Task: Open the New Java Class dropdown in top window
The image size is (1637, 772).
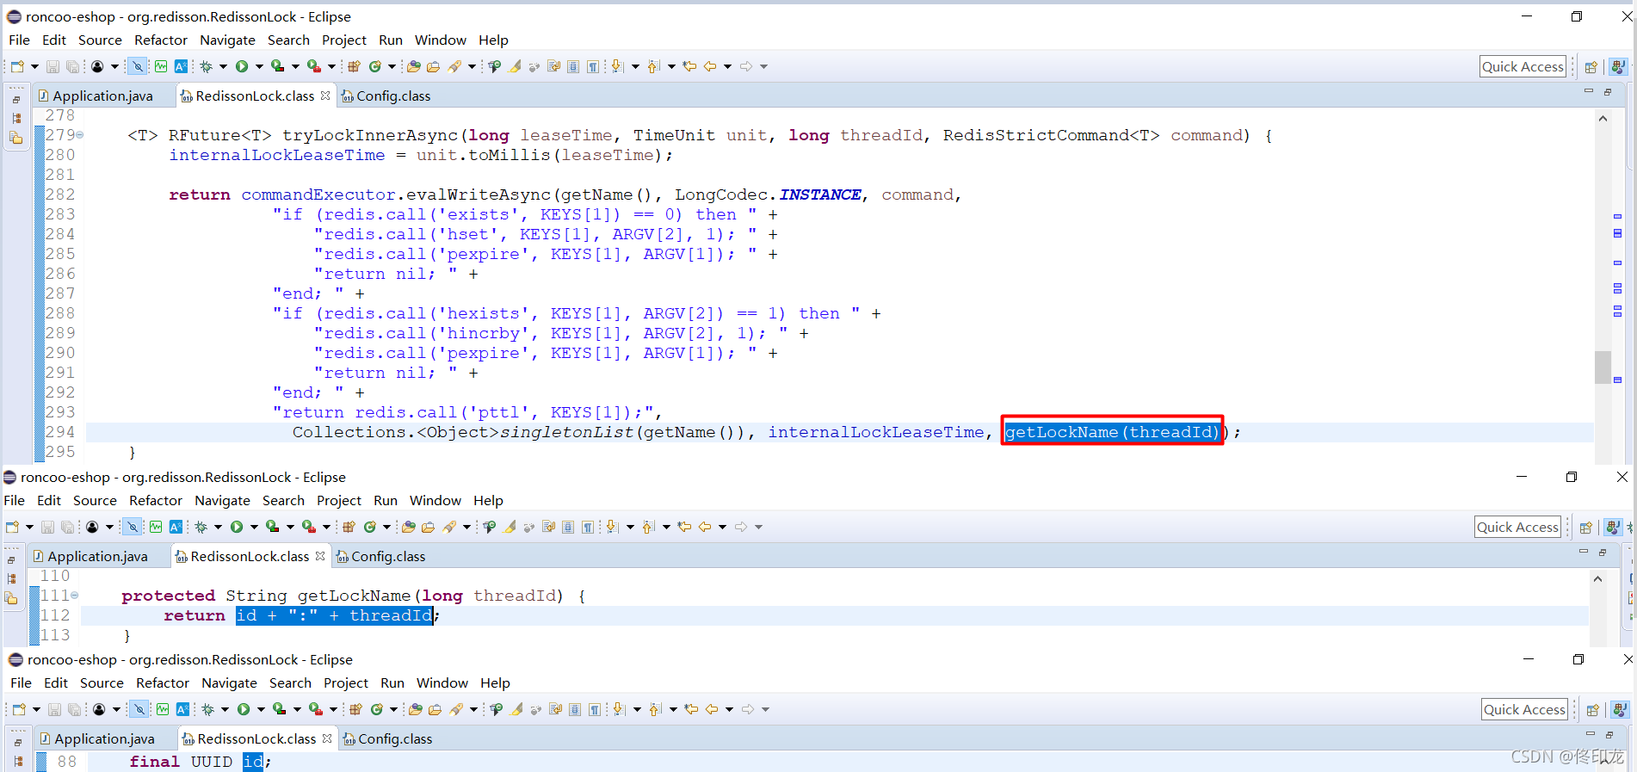Action: point(392,66)
